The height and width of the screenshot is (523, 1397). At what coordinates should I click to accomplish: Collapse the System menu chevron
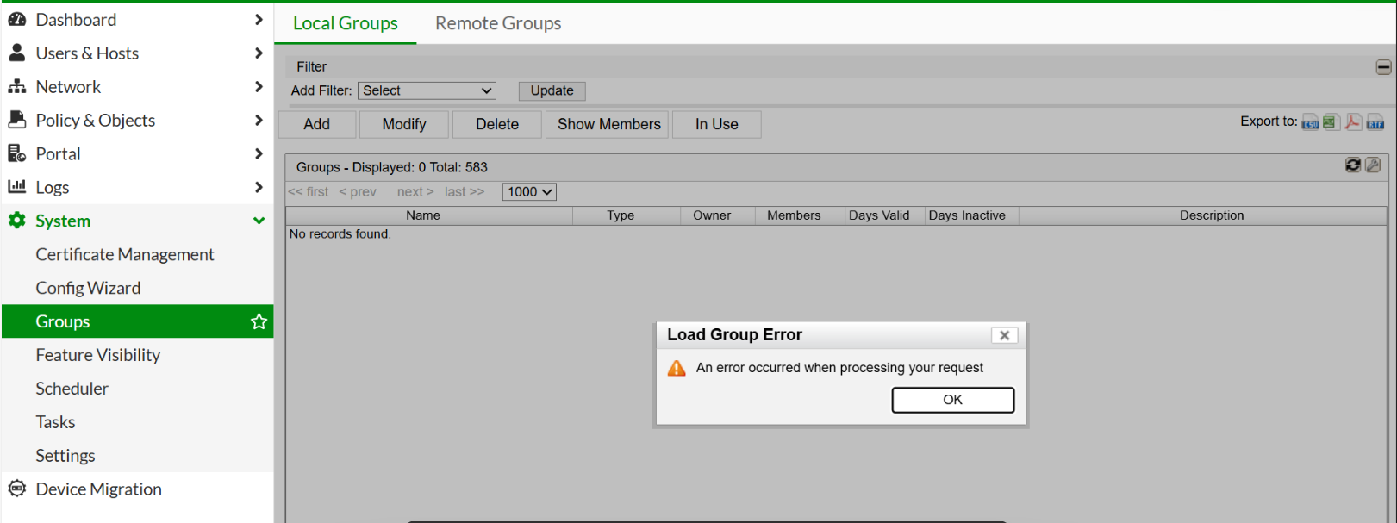259,221
